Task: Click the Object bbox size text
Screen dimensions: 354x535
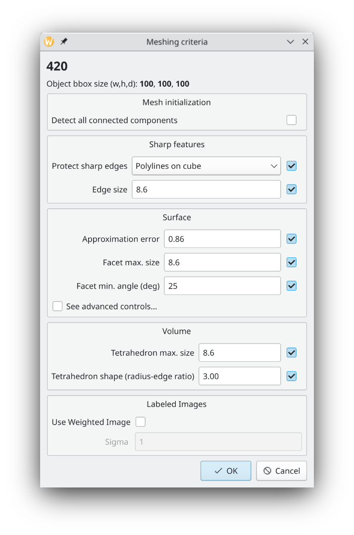Action: click(118, 84)
